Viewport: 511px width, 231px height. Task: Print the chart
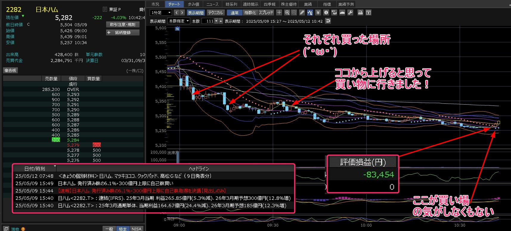tap(360, 13)
